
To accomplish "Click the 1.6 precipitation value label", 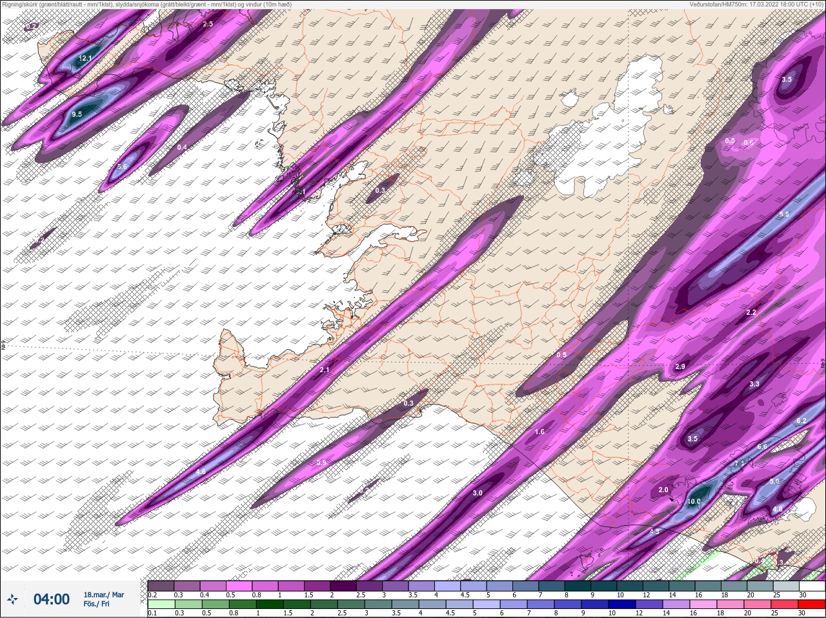I will 540,432.
